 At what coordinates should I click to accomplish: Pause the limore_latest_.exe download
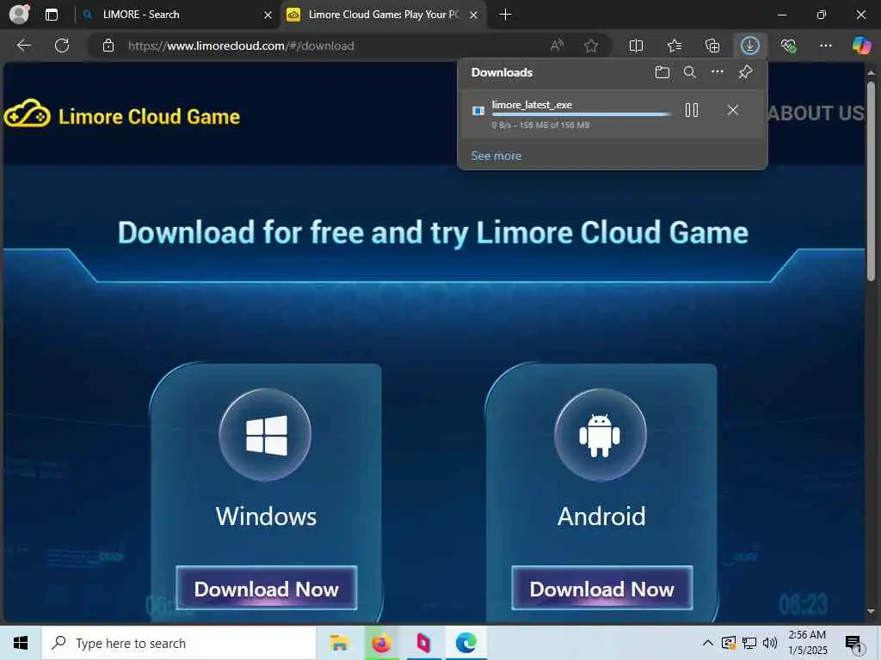692,110
